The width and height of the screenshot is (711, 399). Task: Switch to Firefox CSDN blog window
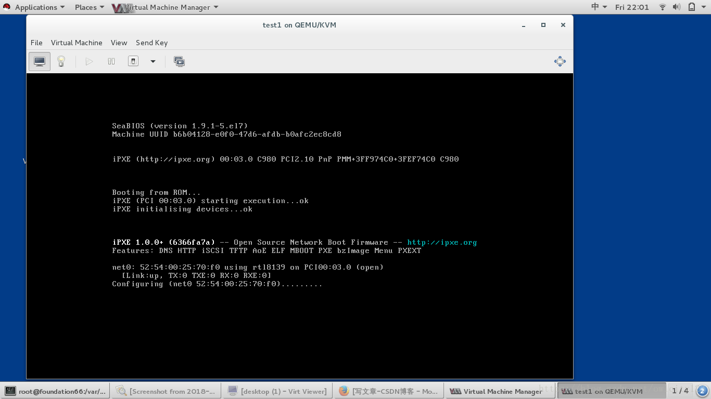(x=389, y=391)
